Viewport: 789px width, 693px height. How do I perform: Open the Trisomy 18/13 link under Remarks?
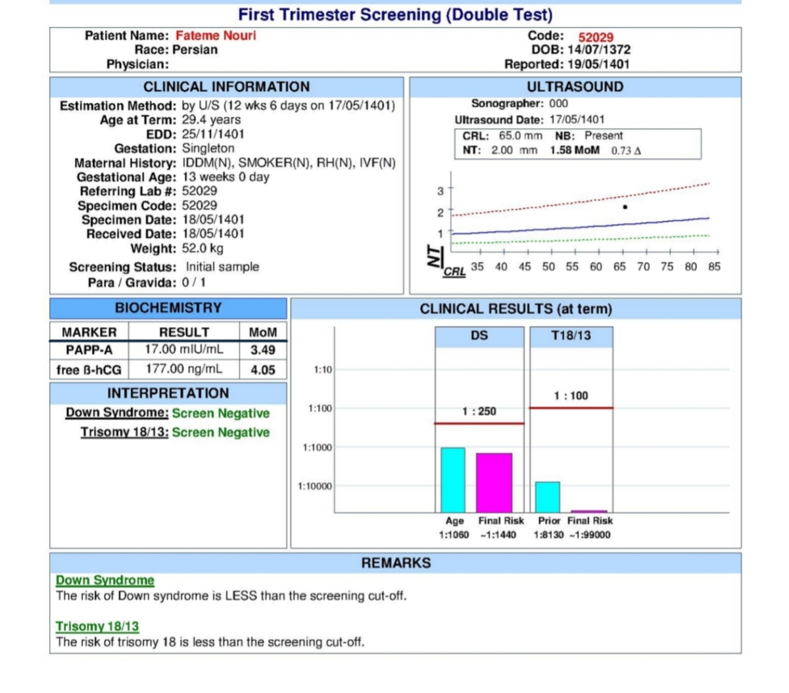97,626
